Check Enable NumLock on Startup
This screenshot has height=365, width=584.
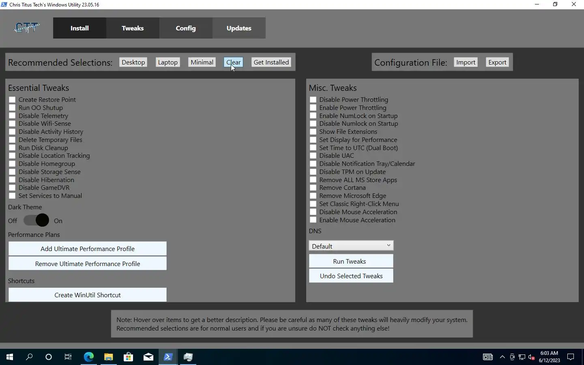tap(313, 116)
